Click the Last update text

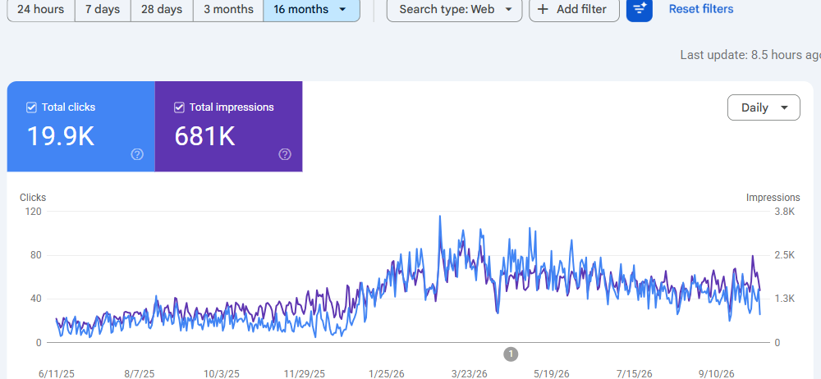point(750,55)
